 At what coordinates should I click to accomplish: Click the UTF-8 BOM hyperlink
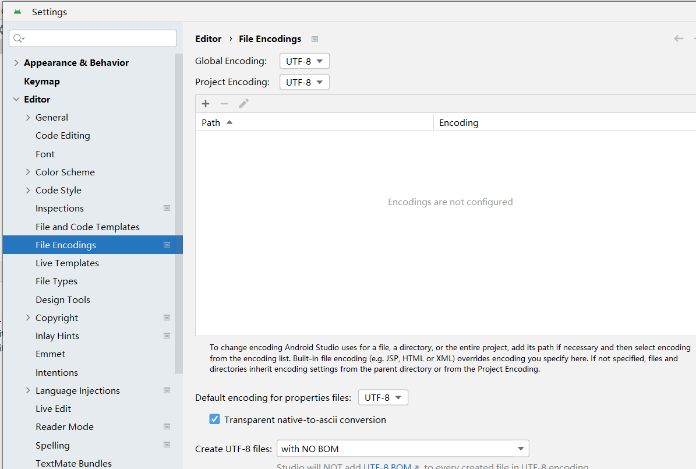pos(387,466)
